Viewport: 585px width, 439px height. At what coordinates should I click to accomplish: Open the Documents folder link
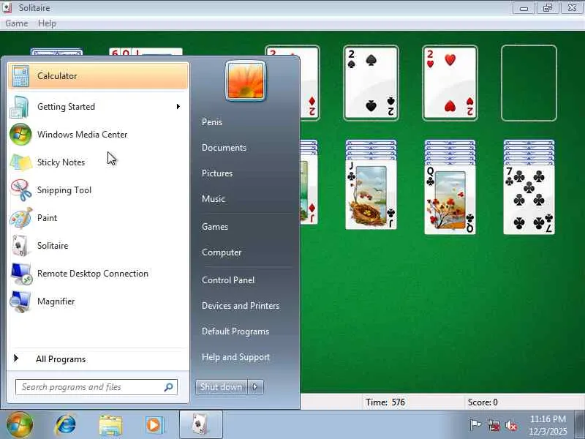(224, 148)
